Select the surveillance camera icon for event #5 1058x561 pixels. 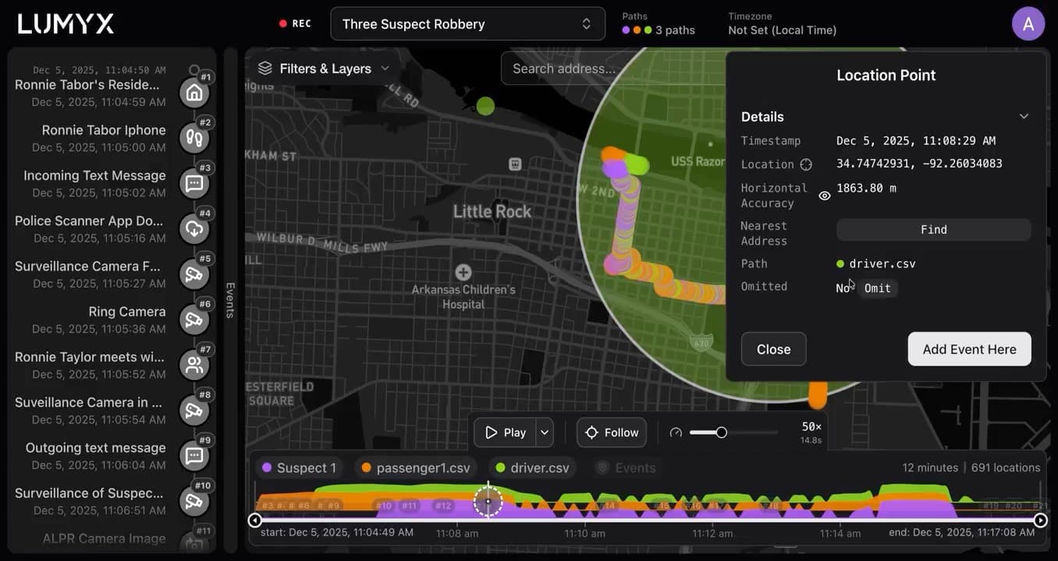[x=194, y=274]
